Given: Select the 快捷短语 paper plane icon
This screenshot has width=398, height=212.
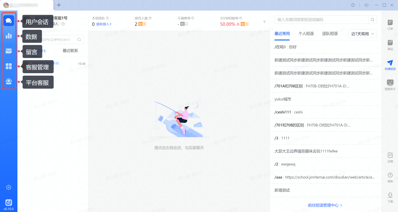Looking at the screenshot, I should [x=390, y=65].
